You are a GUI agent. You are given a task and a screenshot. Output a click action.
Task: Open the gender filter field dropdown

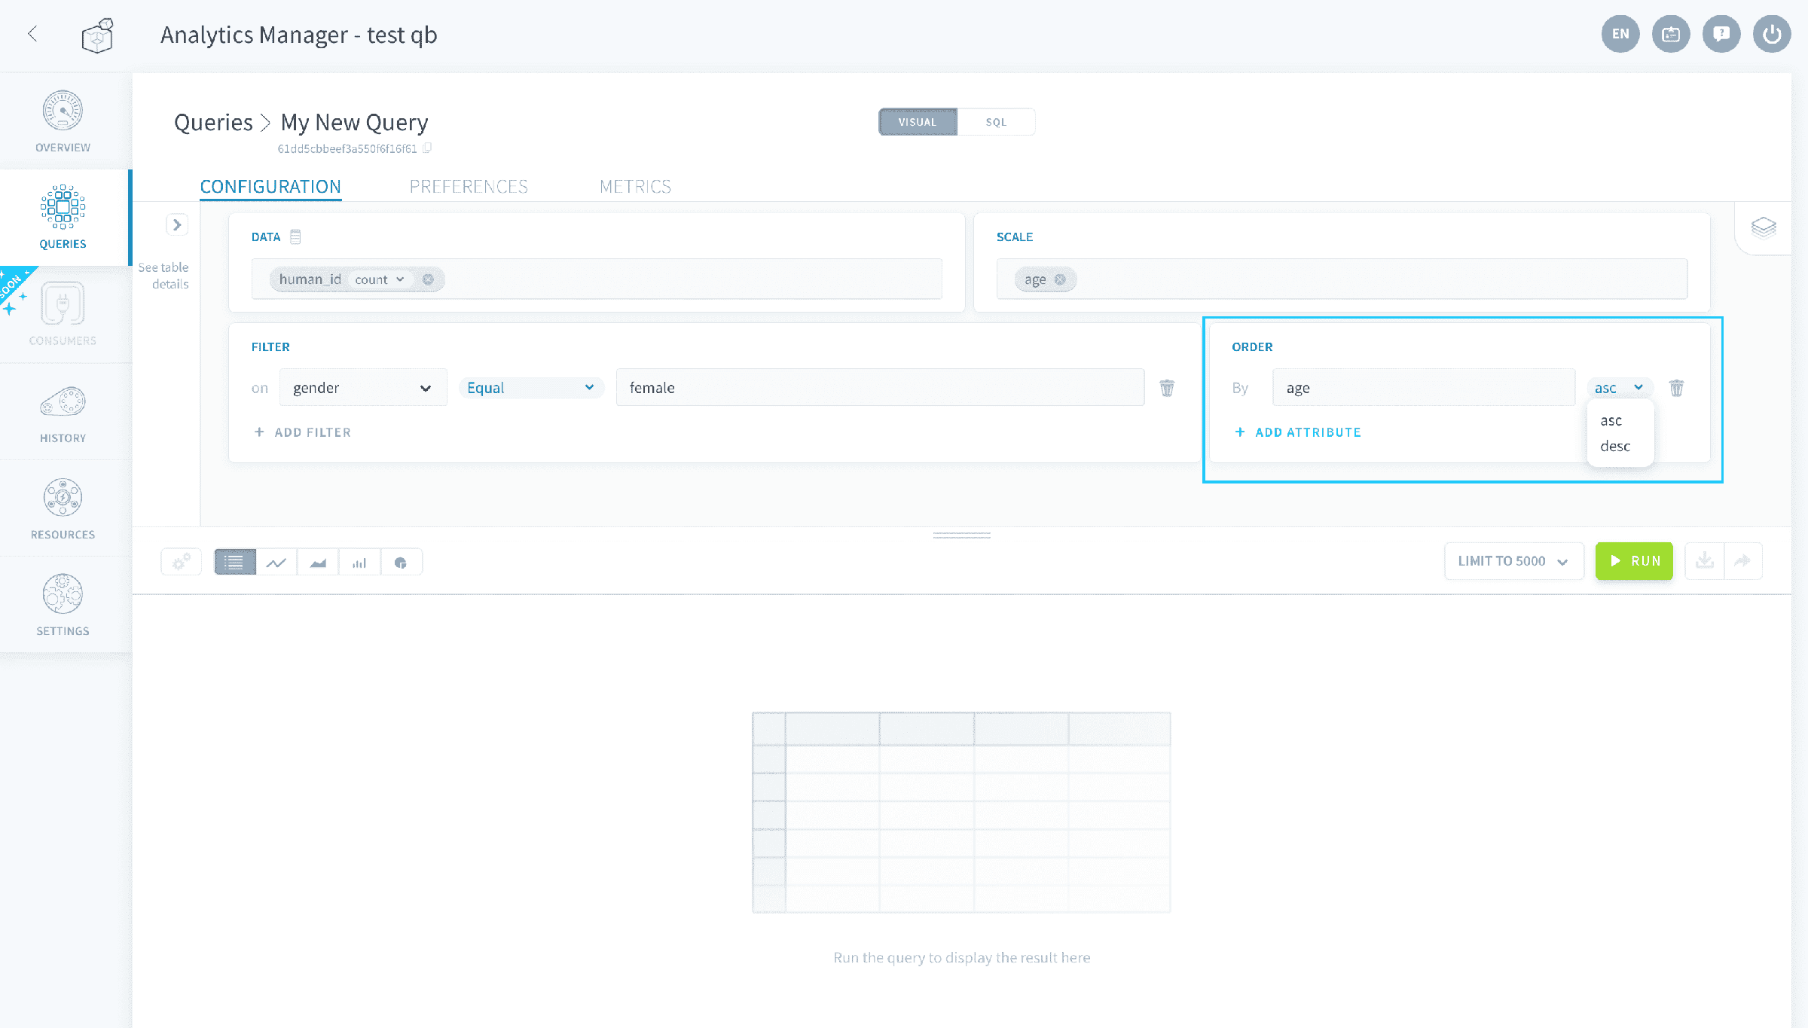pos(363,388)
